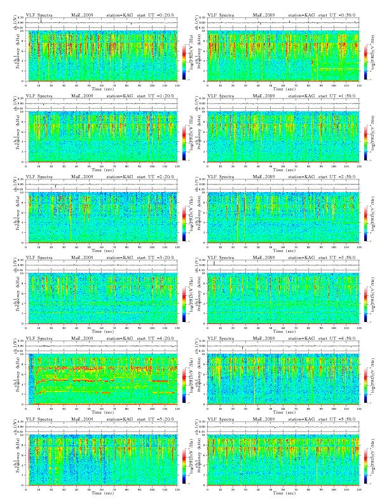Click the color bar of the 3:50:0 plot

(365, 304)
